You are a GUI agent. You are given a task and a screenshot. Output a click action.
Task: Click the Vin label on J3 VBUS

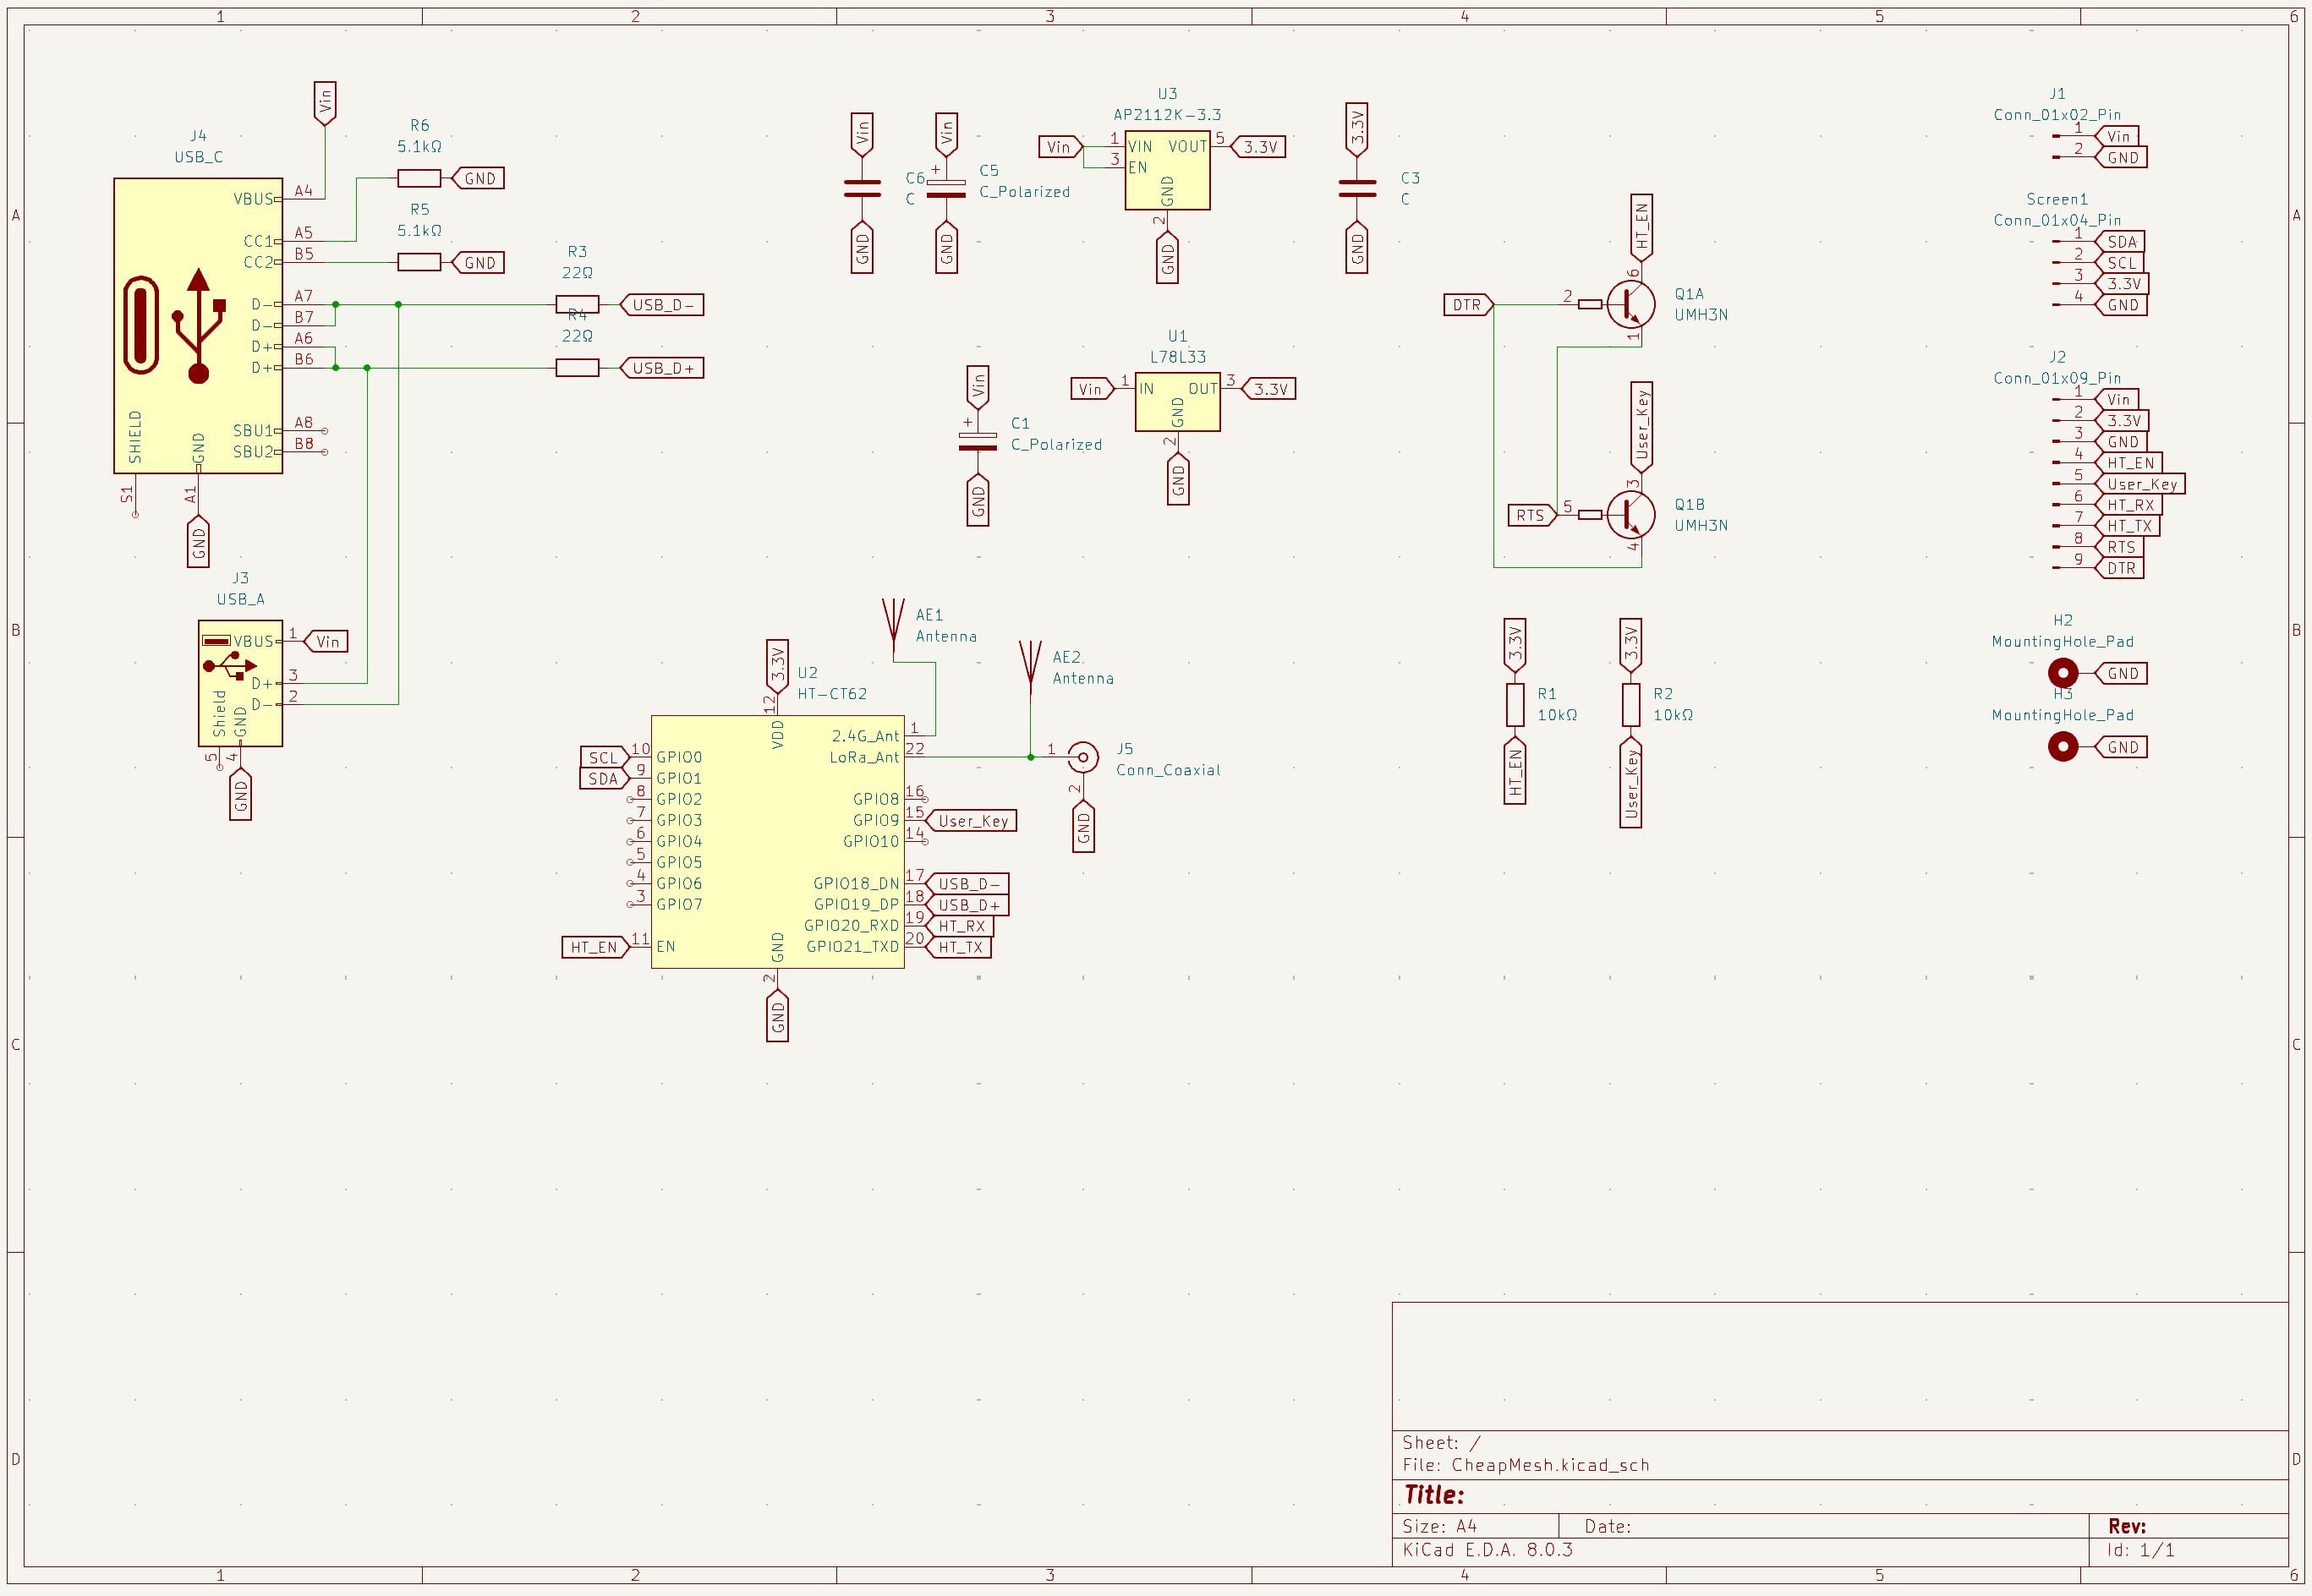point(325,642)
